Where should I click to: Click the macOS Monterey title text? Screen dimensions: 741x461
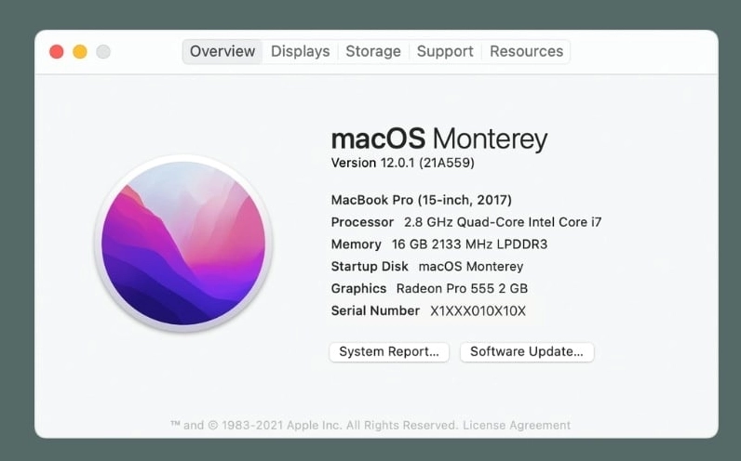[x=438, y=139]
